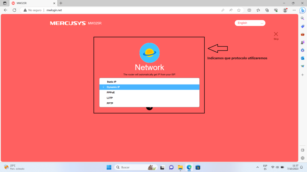Open Edge split screen icon
The image size is (307, 172).
[249, 10]
